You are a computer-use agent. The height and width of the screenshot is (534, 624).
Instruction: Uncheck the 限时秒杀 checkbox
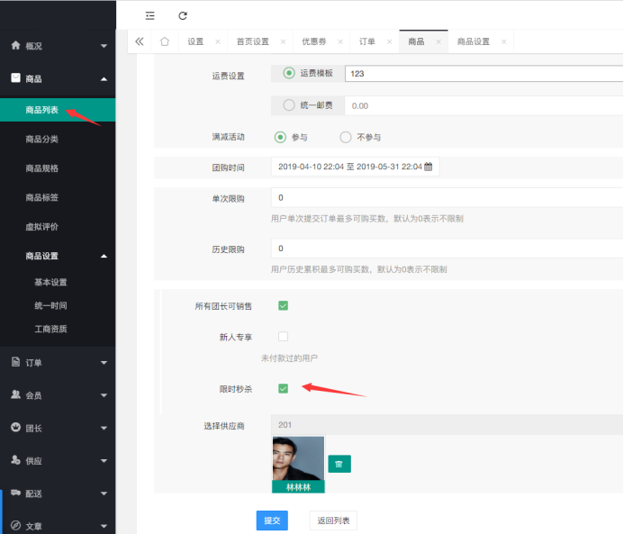point(283,388)
